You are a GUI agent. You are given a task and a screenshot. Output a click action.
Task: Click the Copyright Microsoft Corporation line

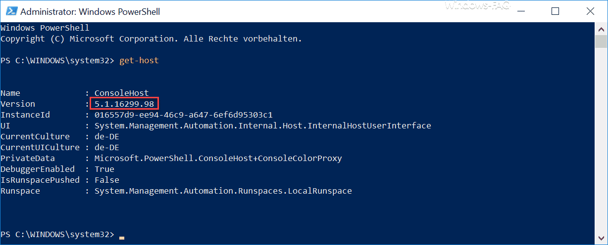click(x=152, y=39)
